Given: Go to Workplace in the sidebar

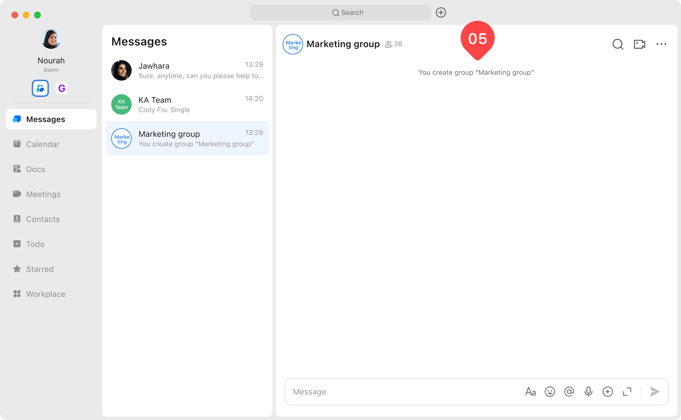Looking at the screenshot, I should point(46,294).
